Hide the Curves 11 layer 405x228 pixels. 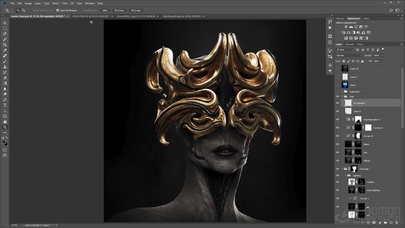point(337,128)
